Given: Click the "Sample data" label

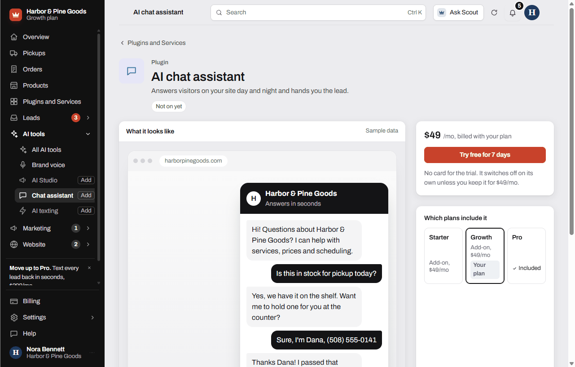Looking at the screenshot, I should click(x=382, y=131).
